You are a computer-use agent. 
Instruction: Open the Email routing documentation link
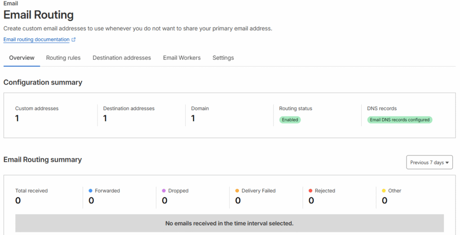[x=36, y=39]
